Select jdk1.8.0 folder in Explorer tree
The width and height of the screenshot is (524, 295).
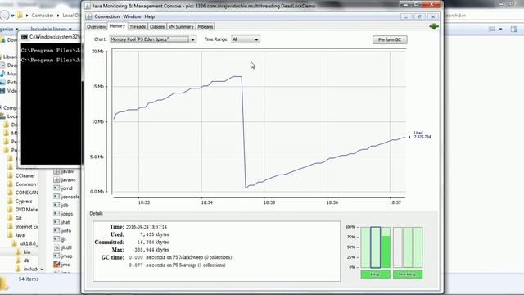29,243
